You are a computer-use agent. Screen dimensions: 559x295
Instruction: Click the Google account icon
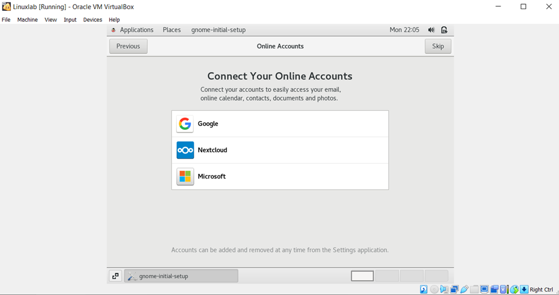tap(185, 123)
